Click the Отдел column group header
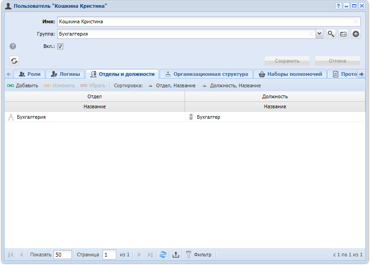Screen dimensions: 370x265 [x=95, y=96]
